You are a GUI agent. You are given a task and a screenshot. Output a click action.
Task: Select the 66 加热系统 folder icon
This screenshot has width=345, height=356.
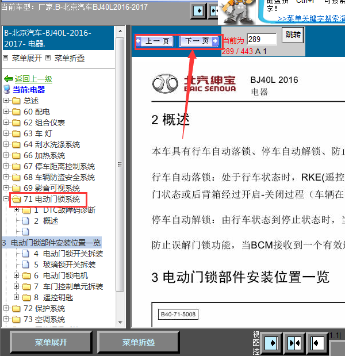click(16, 155)
